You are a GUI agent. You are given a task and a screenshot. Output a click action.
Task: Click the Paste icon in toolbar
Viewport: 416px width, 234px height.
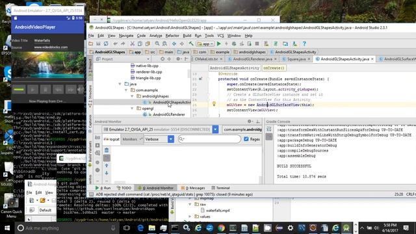pos(148,44)
